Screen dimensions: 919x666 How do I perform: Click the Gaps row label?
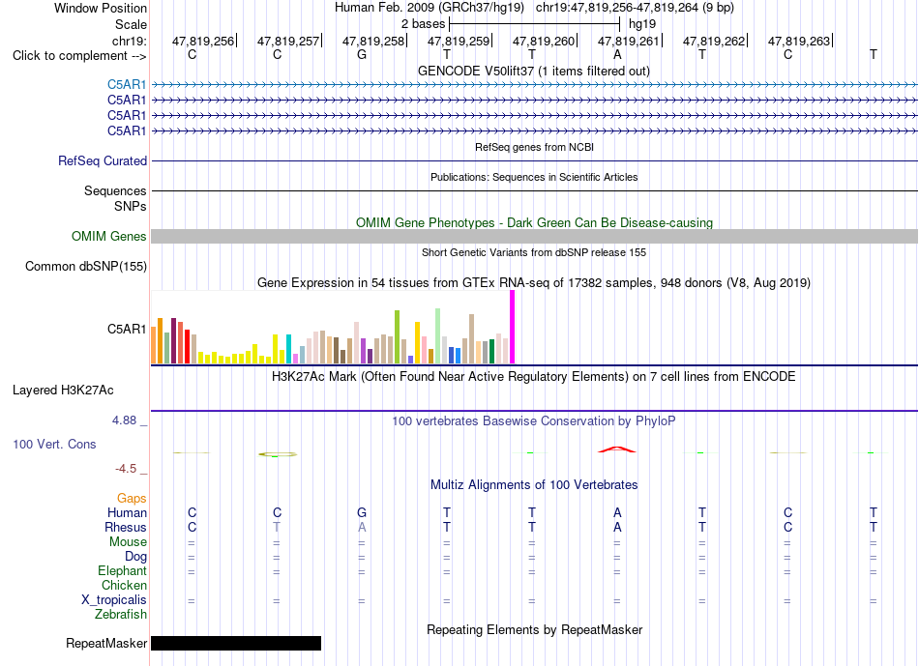132,499
